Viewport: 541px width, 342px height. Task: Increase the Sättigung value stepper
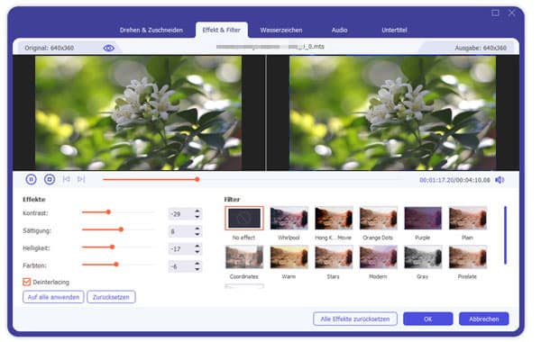pyautogui.click(x=197, y=229)
